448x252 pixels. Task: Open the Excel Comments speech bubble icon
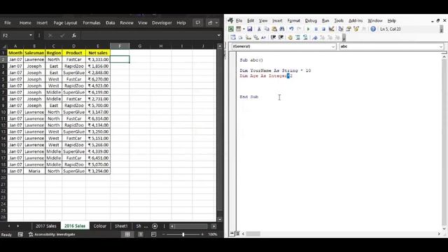point(197,22)
